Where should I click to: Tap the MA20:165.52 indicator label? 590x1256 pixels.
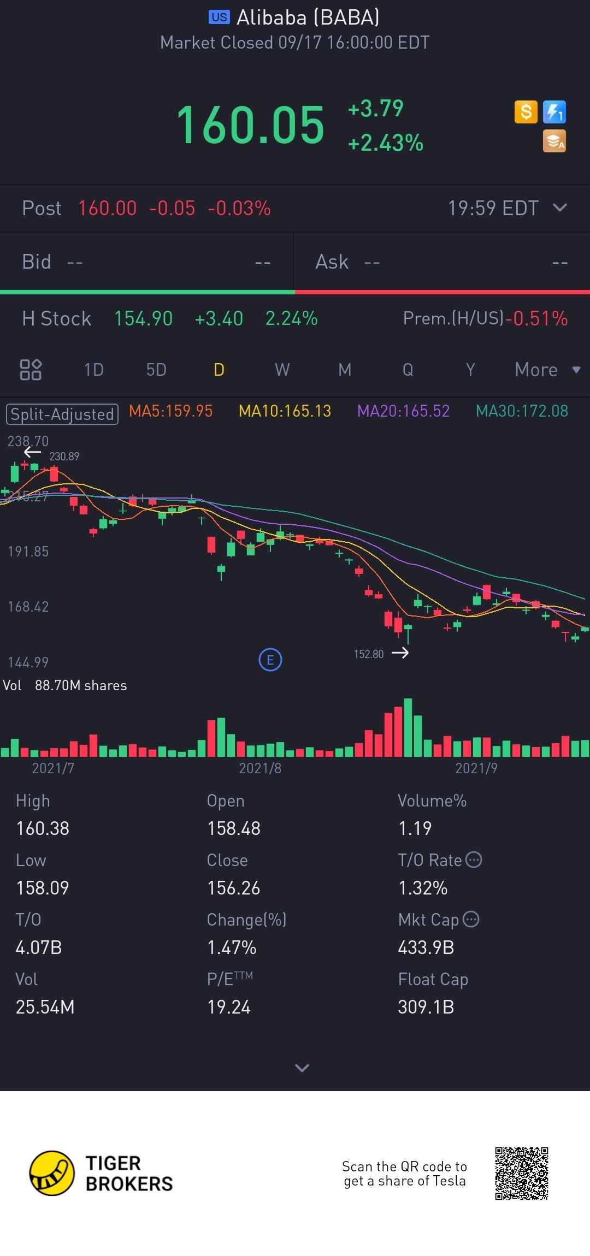point(403,411)
